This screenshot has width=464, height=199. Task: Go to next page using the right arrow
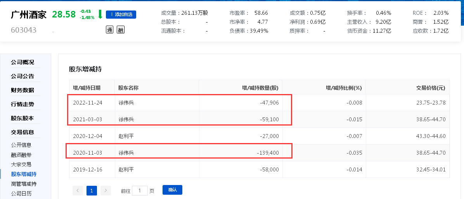point(106,190)
